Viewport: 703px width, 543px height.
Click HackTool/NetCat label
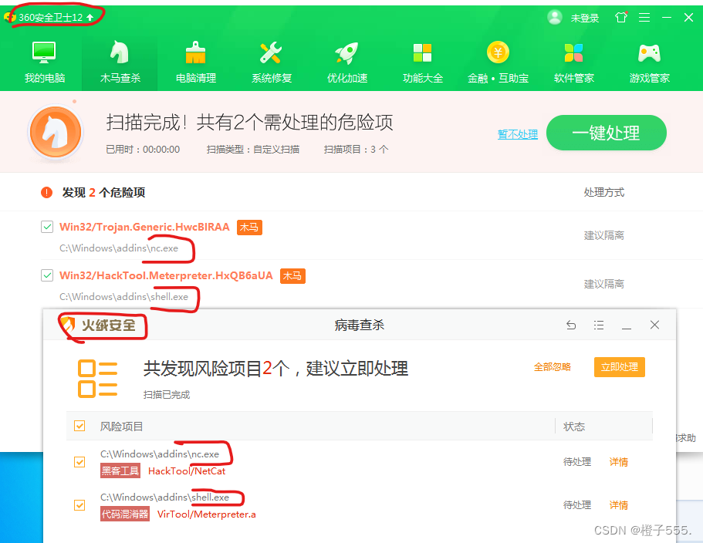(x=187, y=470)
